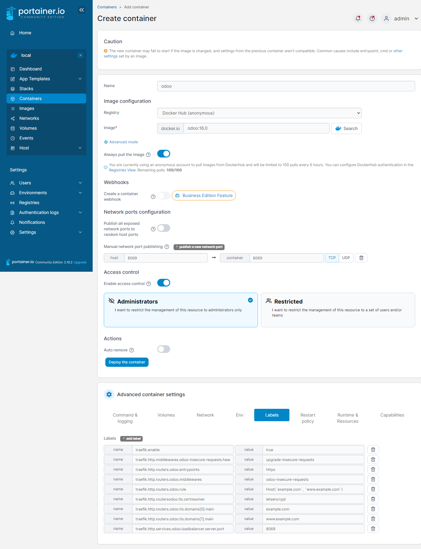The width and height of the screenshot is (421, 549).
Task: Click the Advanced container settings gear icon
Action: [109, 394]
